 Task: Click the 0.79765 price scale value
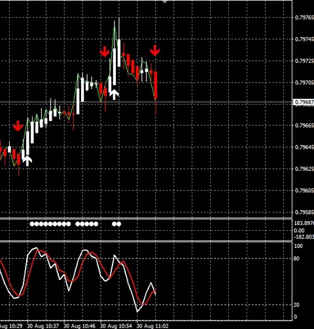[304, 18]
